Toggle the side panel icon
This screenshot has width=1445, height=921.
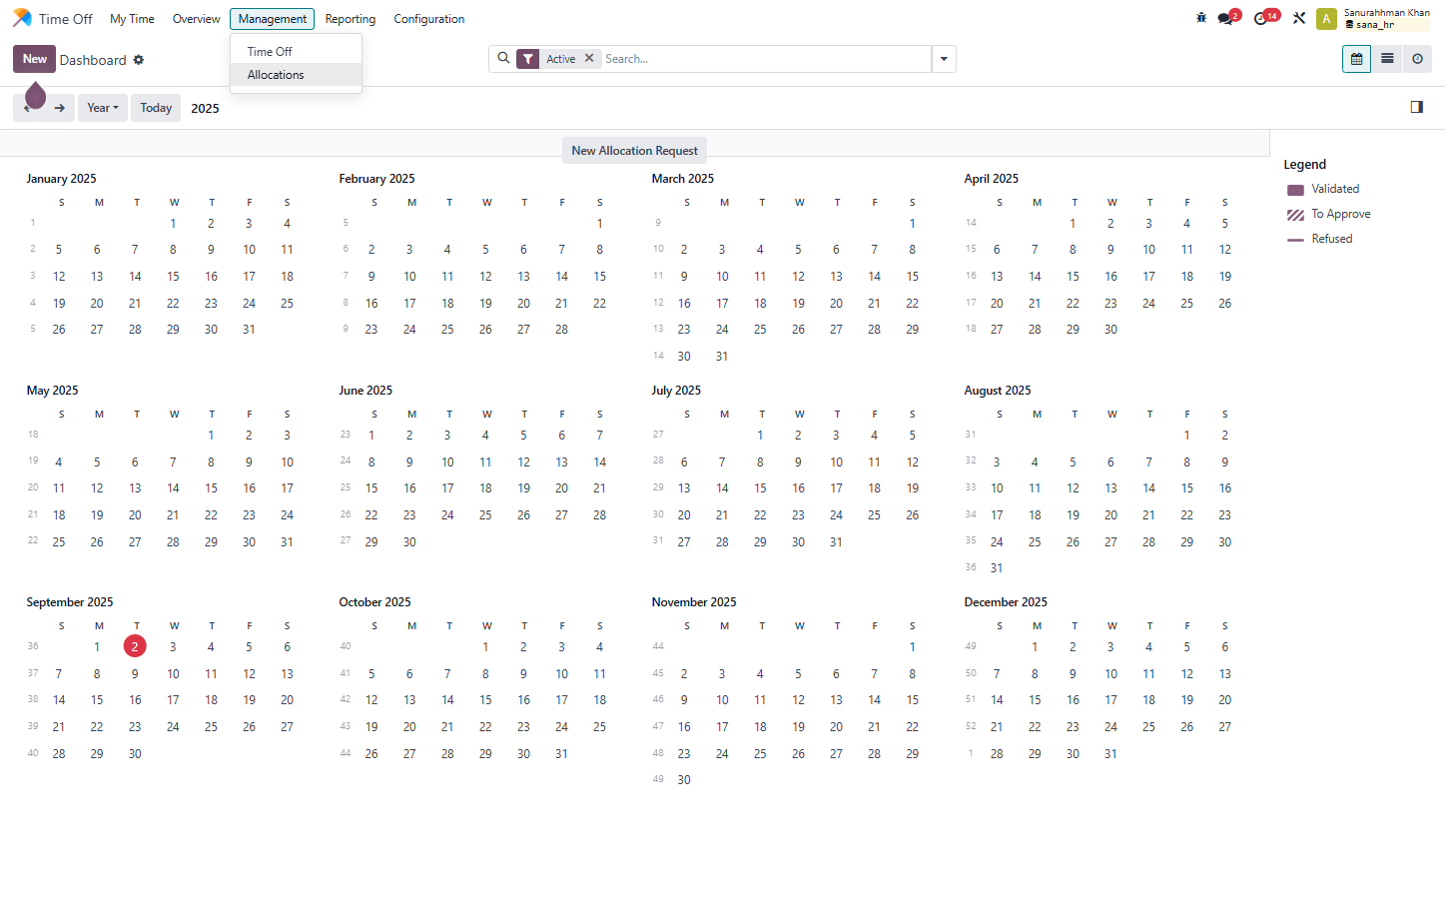pyautogui.click(x=1416, y=107)
